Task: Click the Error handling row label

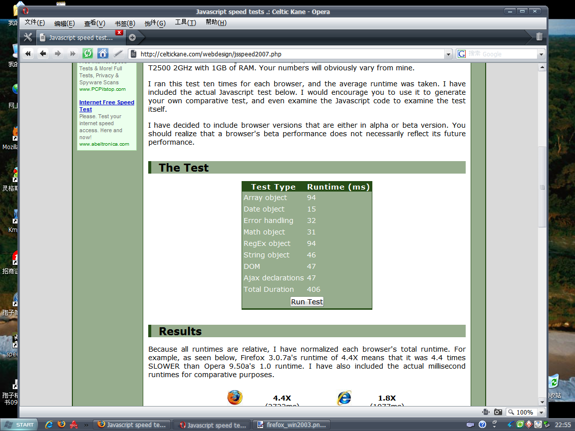Action: (269, 220)
